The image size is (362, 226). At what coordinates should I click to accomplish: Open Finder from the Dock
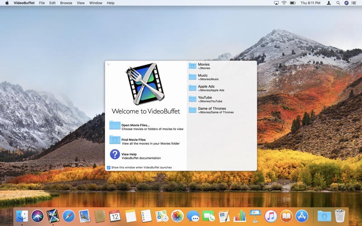(22, 216)
